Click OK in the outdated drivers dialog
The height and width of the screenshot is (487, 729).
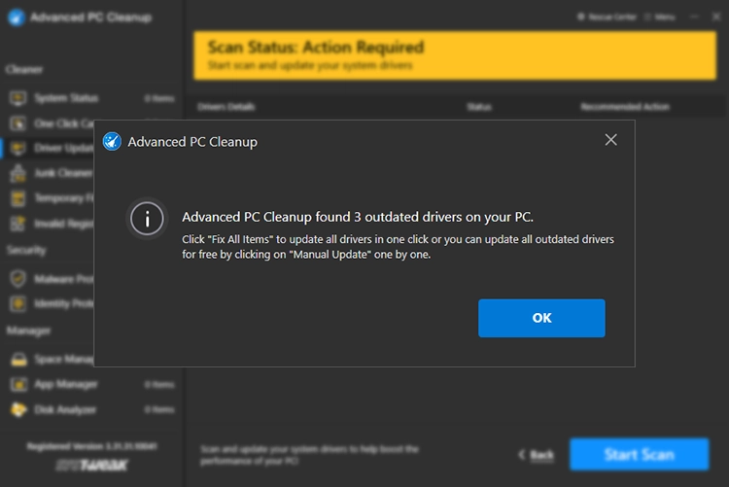pyautogui.click(x=541, y=318)
